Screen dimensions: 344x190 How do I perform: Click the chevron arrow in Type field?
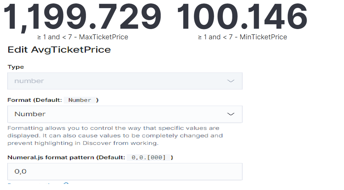(x=231, y=81)
